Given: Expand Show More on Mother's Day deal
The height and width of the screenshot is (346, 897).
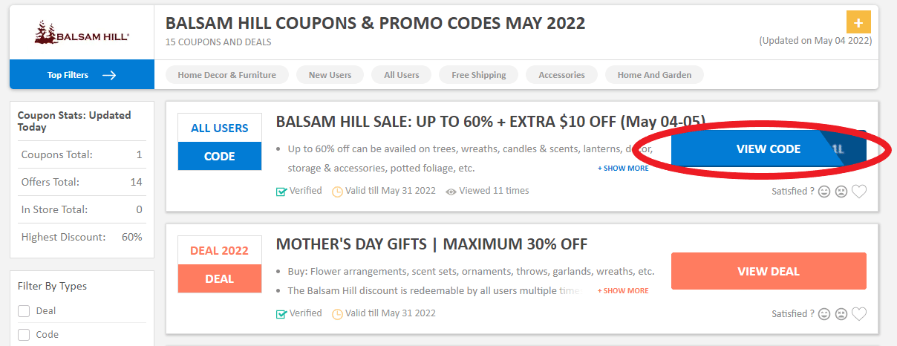Looking at the screenshot, I should 623,291.
